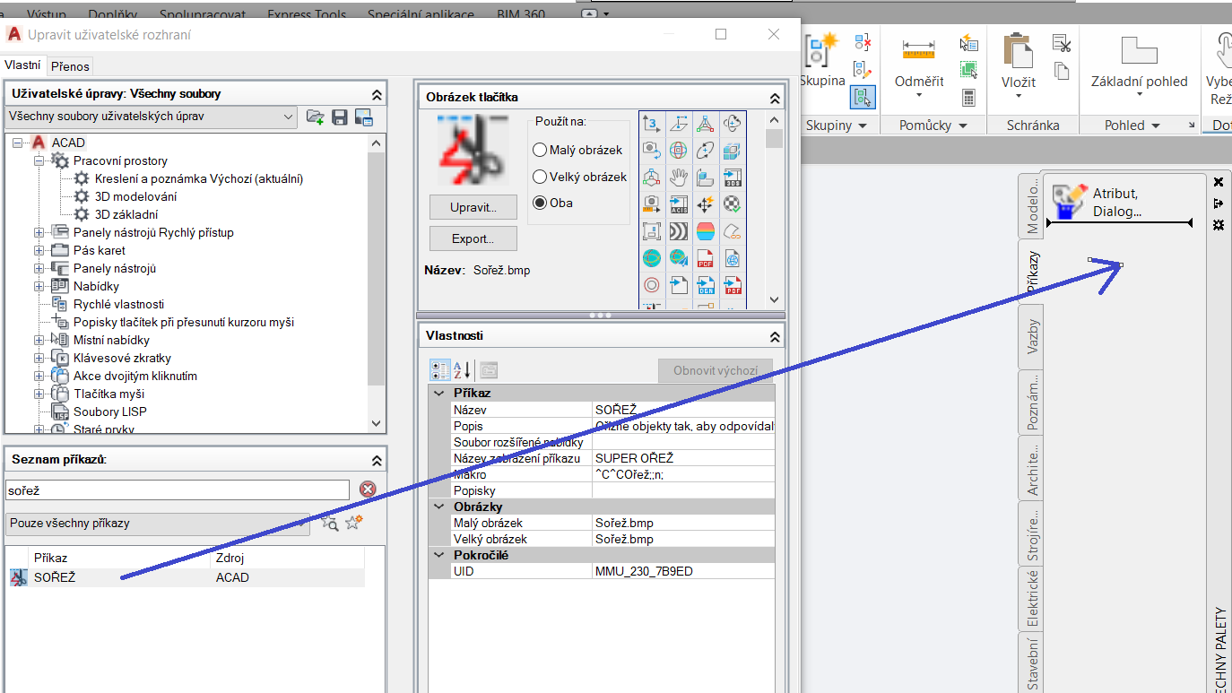Expand the Skupiny ribbon panel arrow

pyautogui.click(x=862, y=126)
